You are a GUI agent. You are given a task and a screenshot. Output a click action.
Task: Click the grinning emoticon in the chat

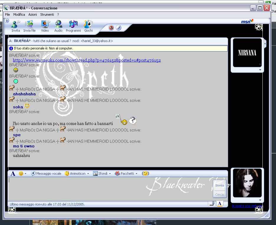pos(16,70)
